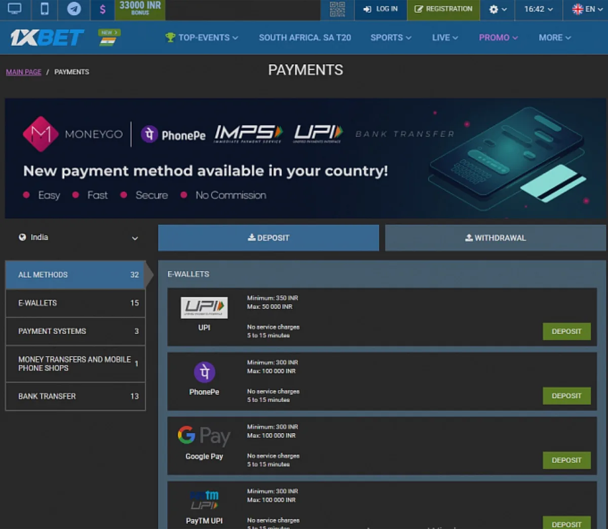Image resolution: width=608 pixels, height=529 pixels.
Task: Click the Google Pay logo
Action: pos(204,436)
